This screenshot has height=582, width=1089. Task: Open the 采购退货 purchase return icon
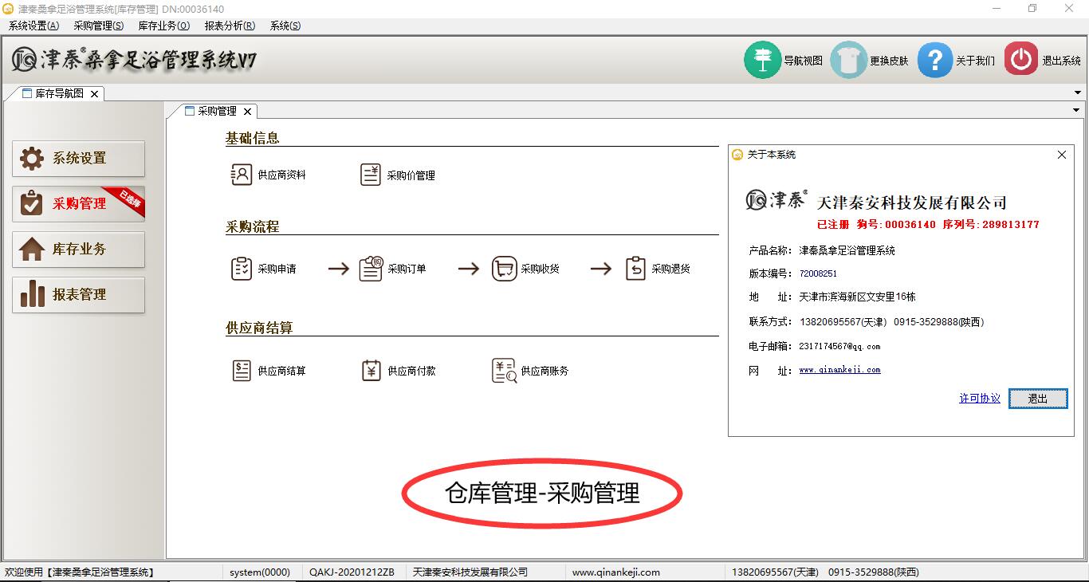[635, 269]
